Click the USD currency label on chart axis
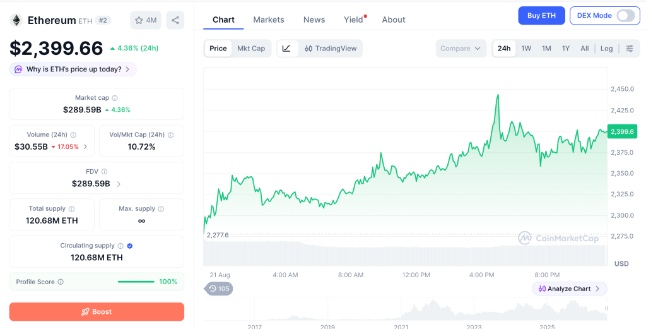 point(621,263)
